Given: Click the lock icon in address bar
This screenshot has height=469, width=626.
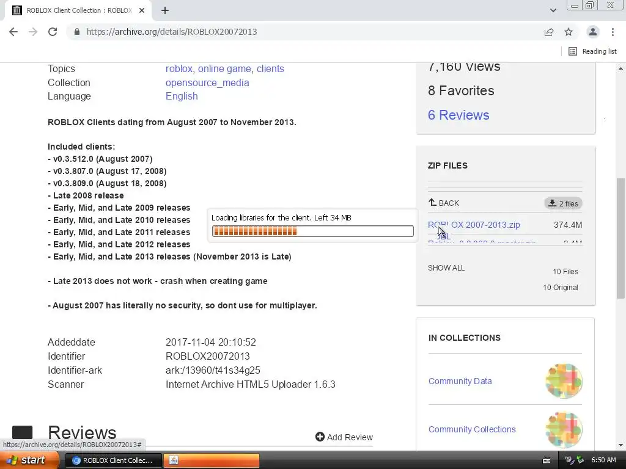Looking at the screenshot, I should (x=77, y=32).
